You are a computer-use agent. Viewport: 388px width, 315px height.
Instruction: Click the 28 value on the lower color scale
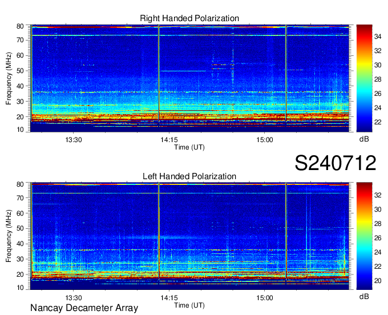click(x=378, y=224)
